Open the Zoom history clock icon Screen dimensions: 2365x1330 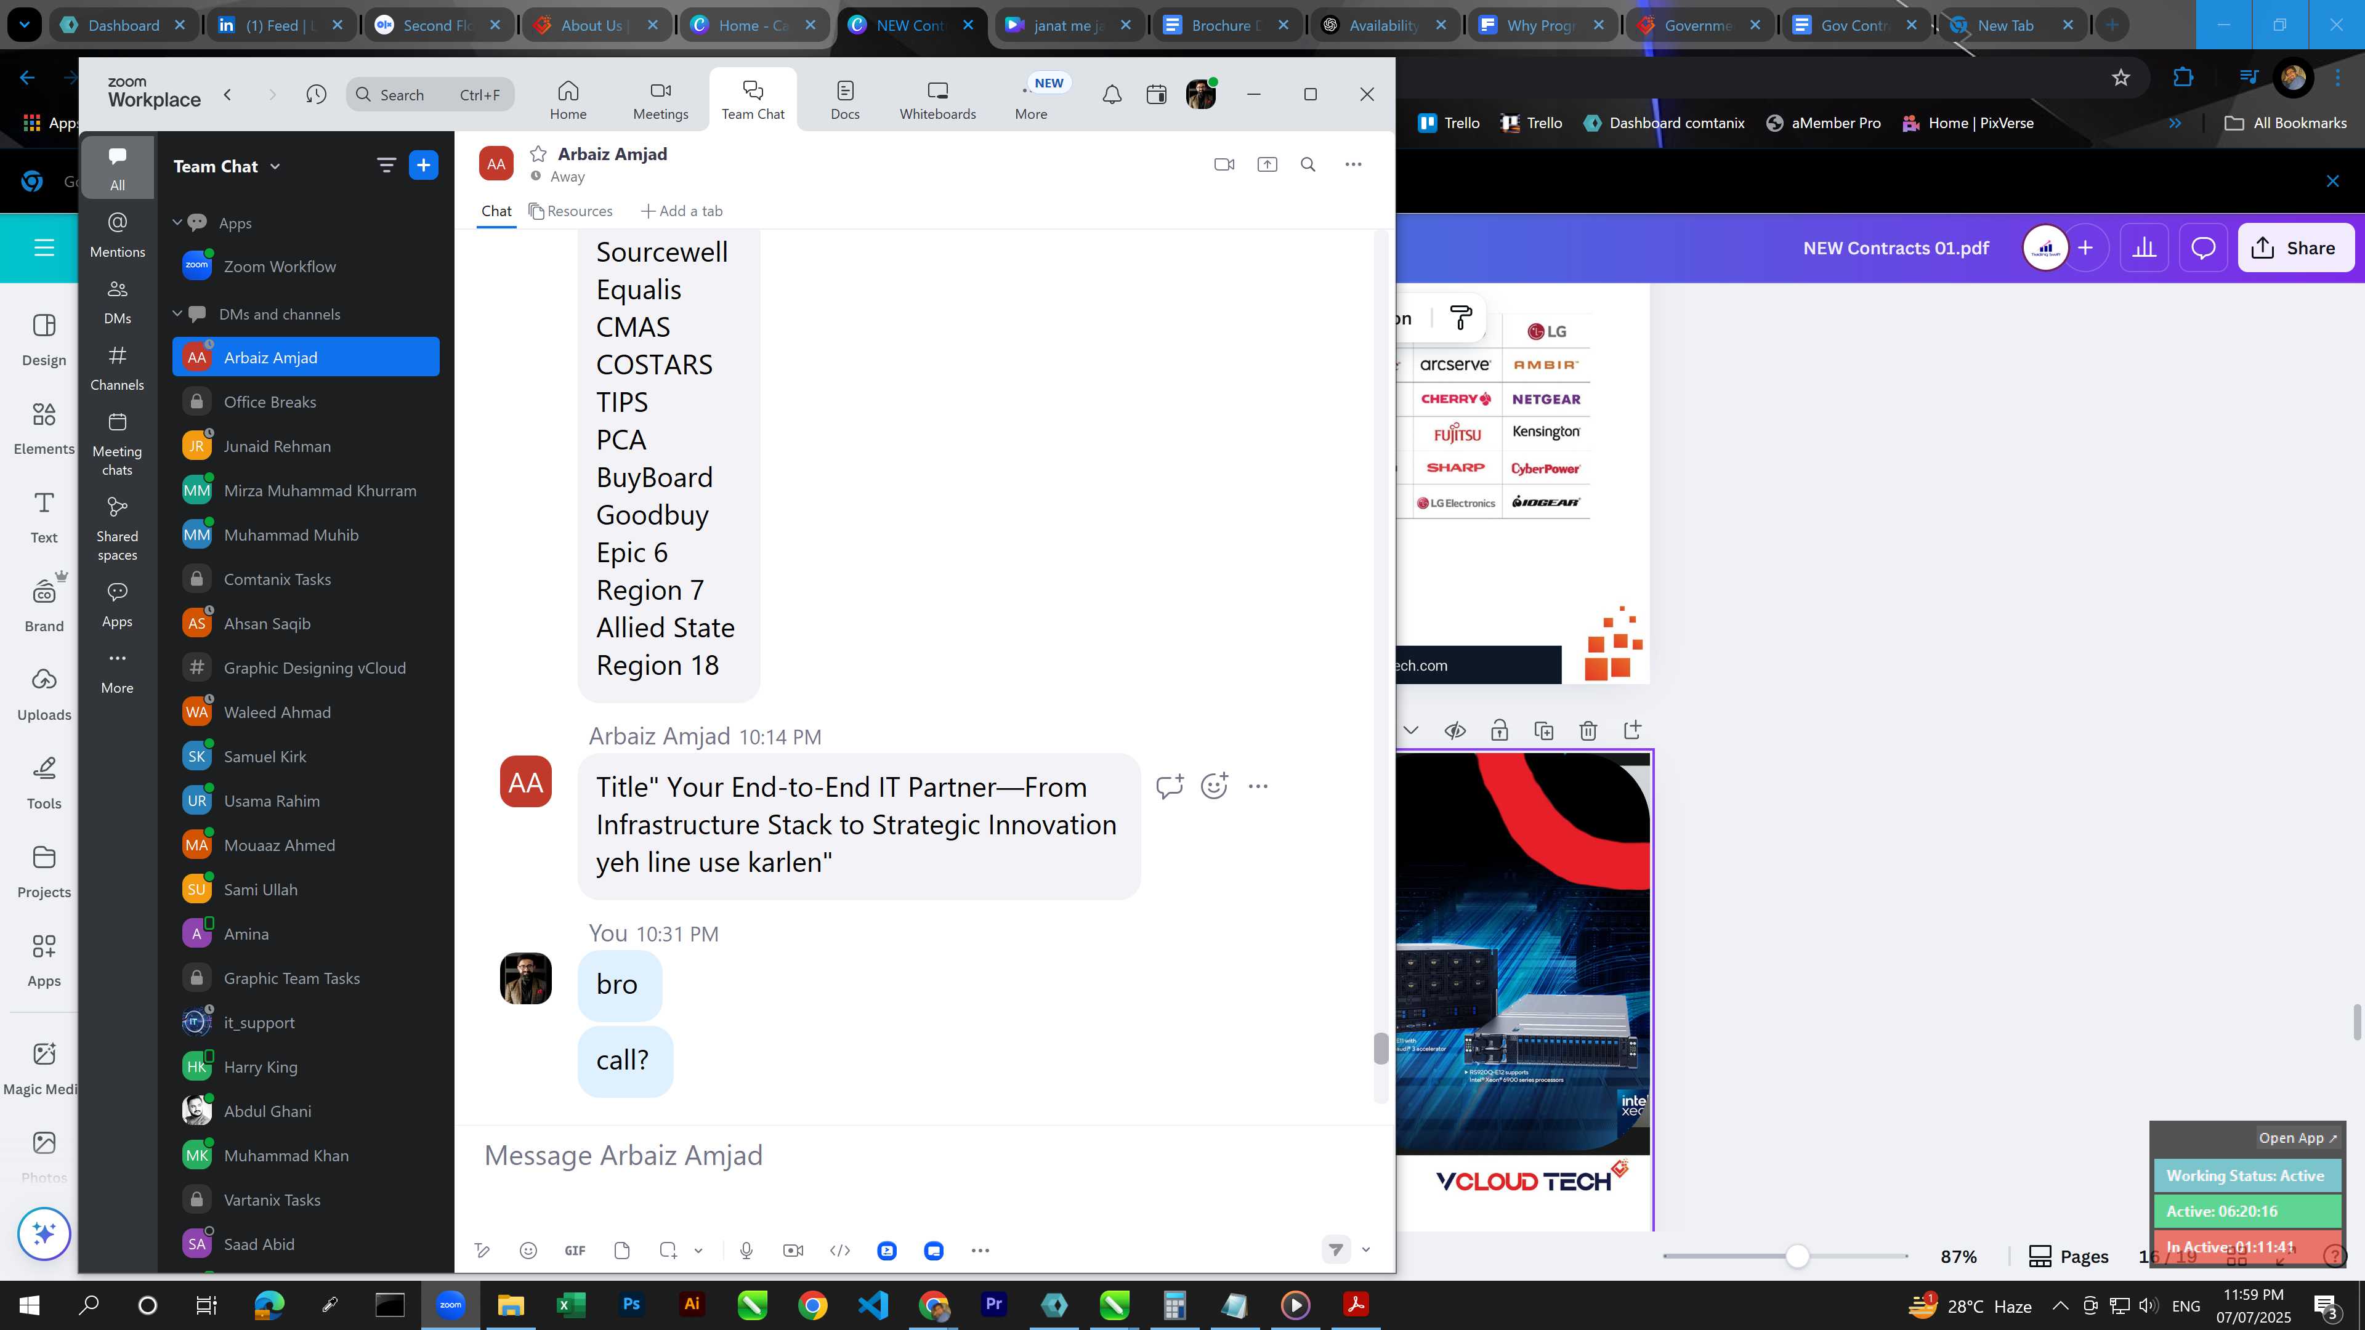[x=316, y=95]
